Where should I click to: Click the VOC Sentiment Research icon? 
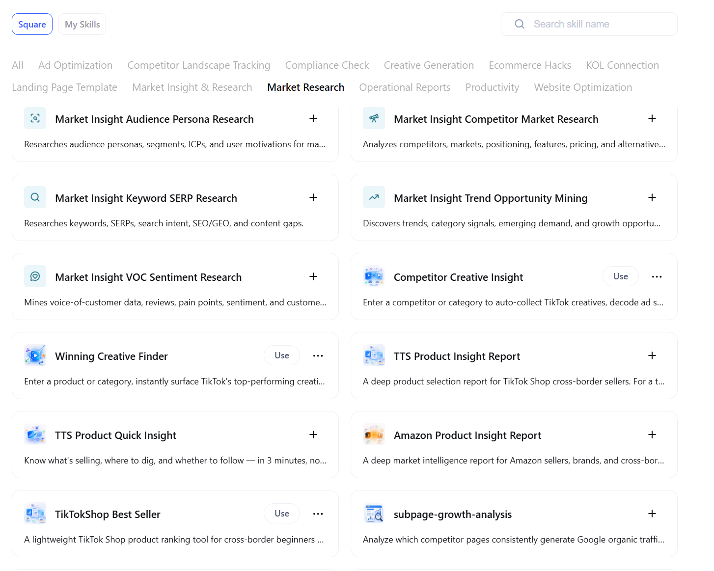(x=35, y=276)
